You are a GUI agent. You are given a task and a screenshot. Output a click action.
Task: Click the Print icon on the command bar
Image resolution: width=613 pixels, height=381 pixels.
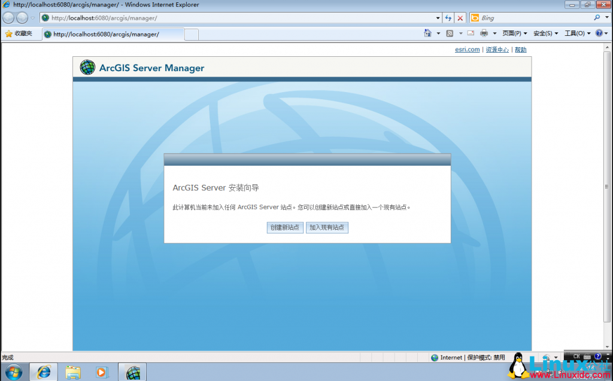[x=484, y=33]
